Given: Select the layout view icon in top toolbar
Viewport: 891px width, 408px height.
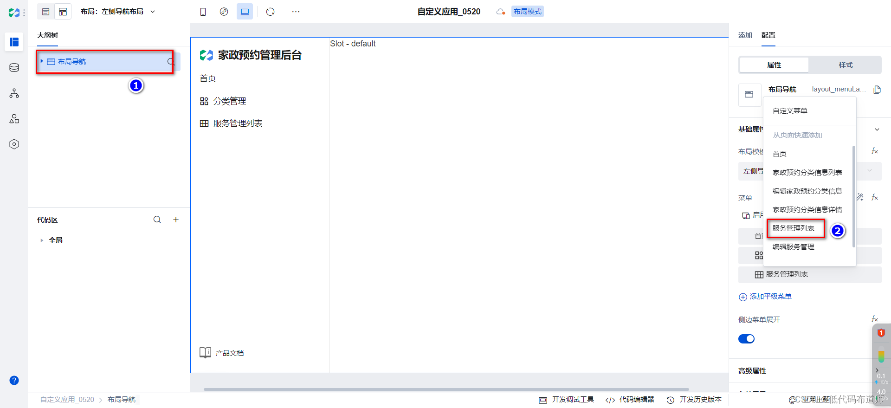Looking at the screenshot, I should point(63,12).
